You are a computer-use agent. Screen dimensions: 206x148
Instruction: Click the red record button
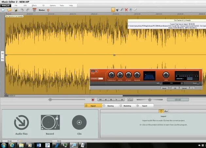(x=93, y=100)
